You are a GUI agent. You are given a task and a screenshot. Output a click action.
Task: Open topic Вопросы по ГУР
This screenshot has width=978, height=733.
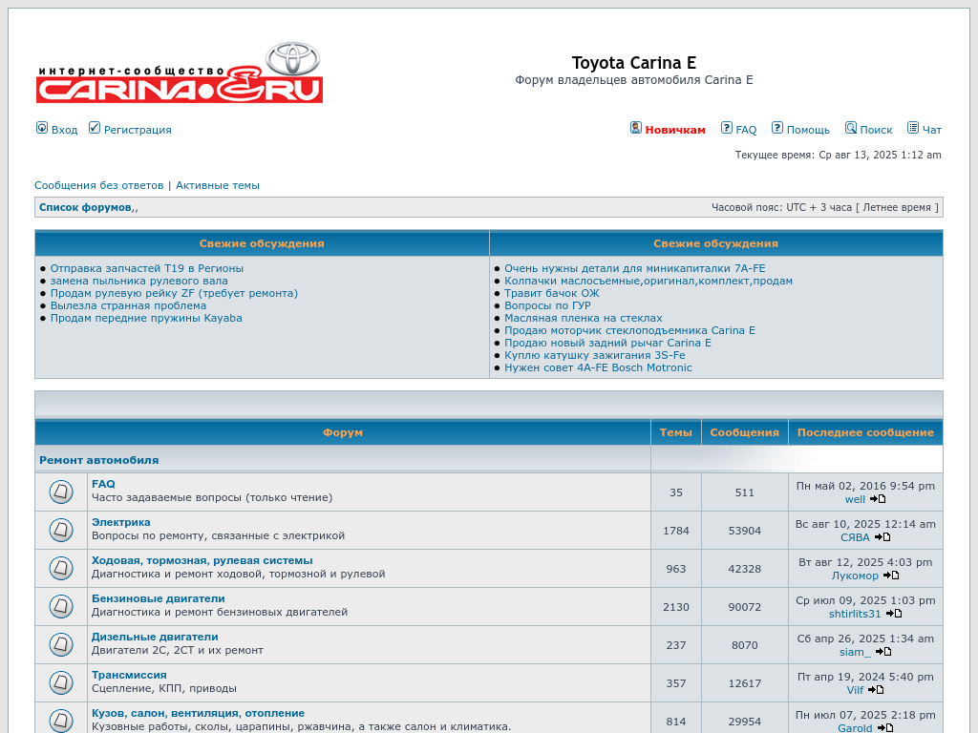(x=547, y=305)
